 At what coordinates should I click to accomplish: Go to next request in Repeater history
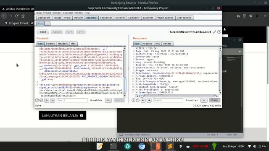click(x=81, y=32)
